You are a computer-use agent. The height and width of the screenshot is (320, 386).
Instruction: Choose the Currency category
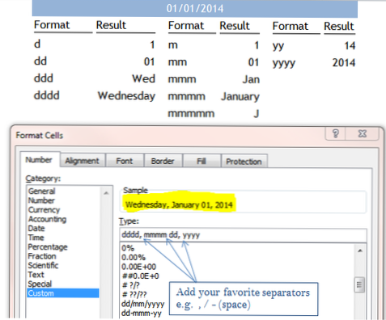(44, 210)
